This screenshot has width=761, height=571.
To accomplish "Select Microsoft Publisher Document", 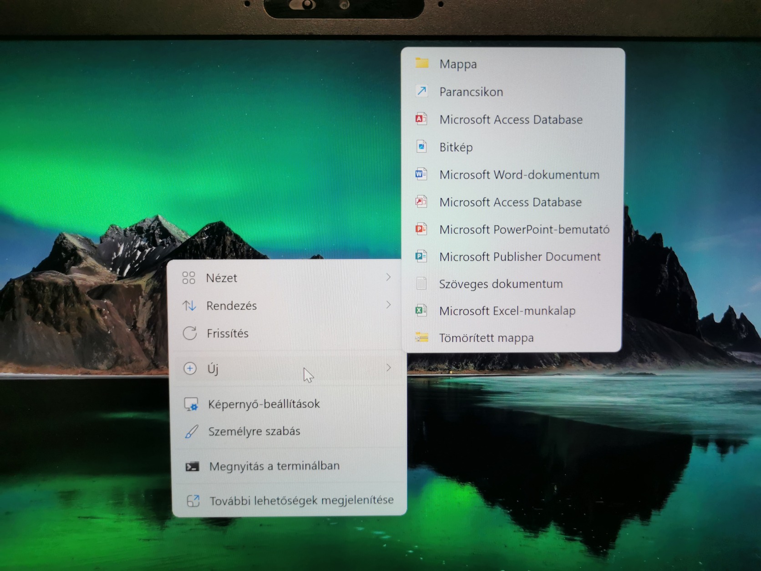I will 512,256.
